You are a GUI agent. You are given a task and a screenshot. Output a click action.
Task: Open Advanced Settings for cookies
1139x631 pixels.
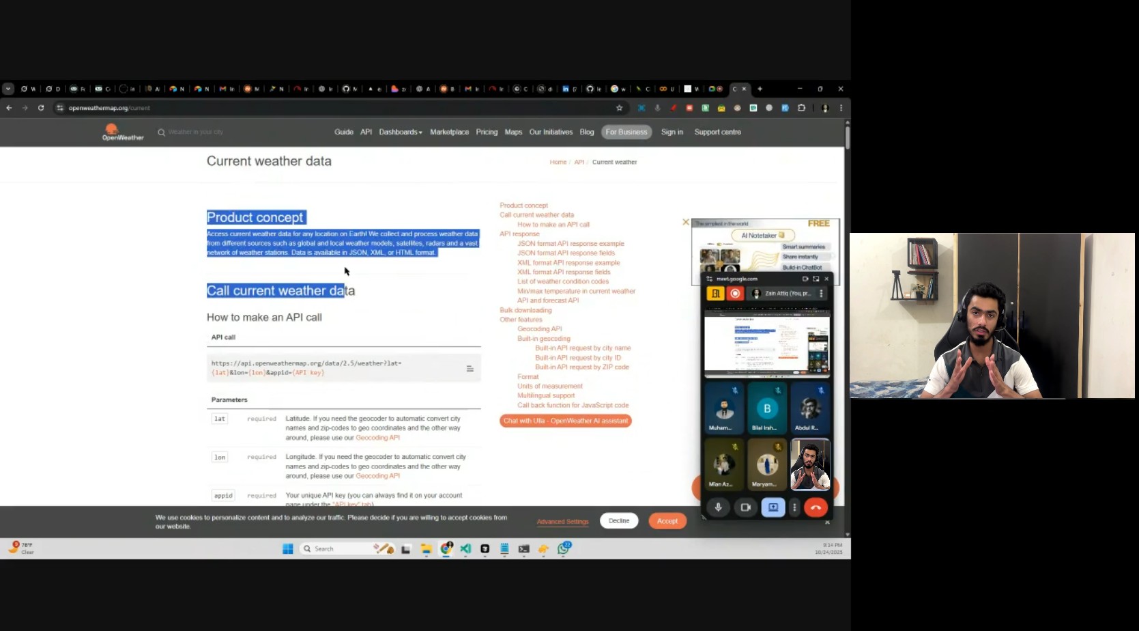tap(562, 522)
